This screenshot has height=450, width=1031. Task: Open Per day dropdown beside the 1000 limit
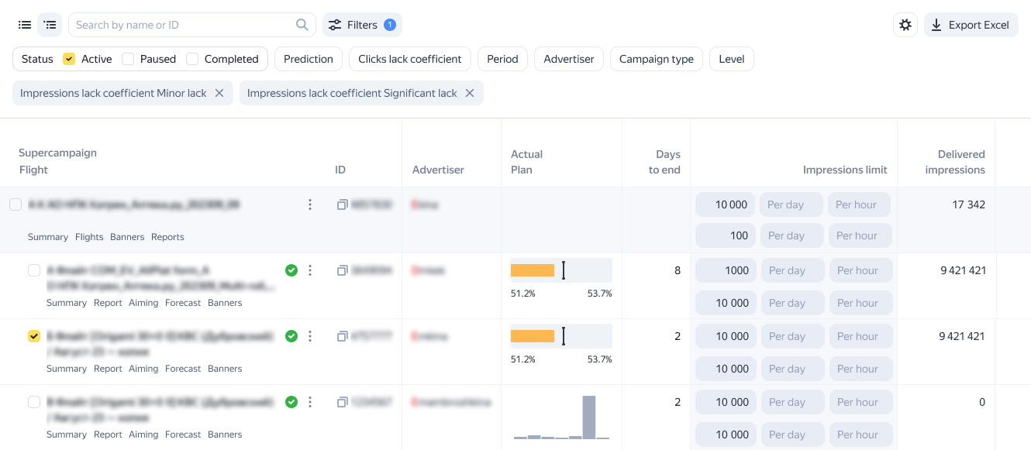[x=791, y=270]
